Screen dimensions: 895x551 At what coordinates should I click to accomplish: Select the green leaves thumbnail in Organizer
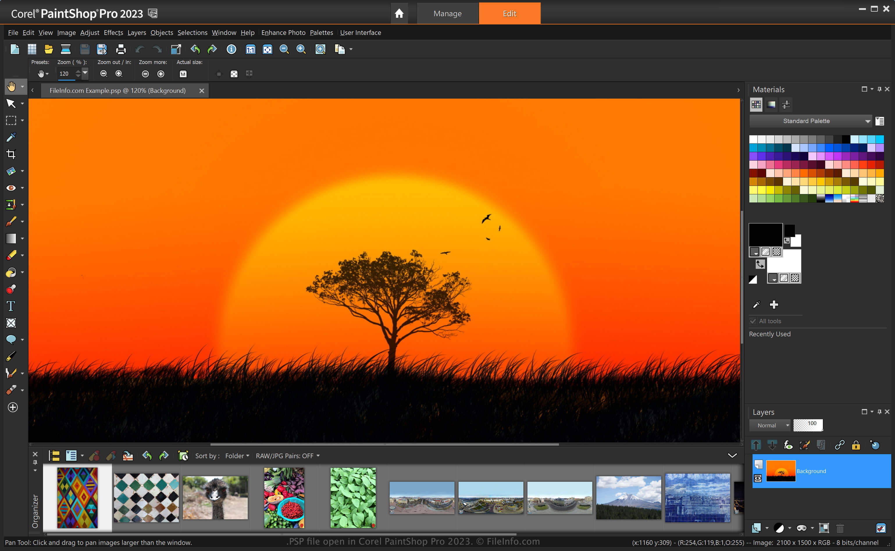point(353,497)
